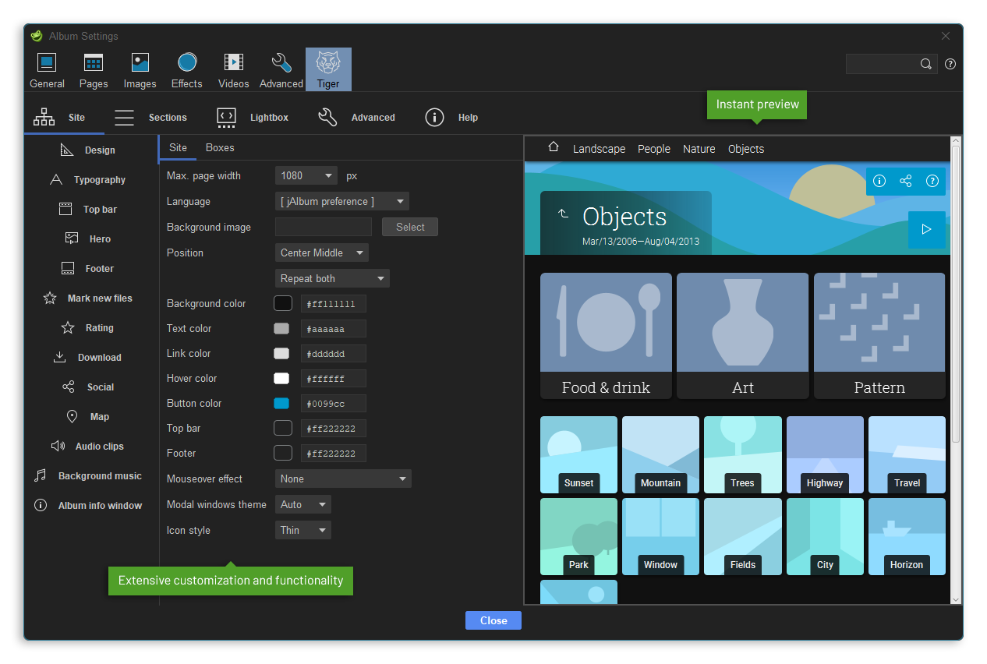Click the help question mark near search
Viewport: 987px width, 664px height.
pos(950,64)
